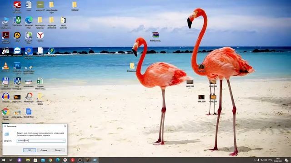
Task: Open File Explorer from the taskbar
Action: pos(28,160)
